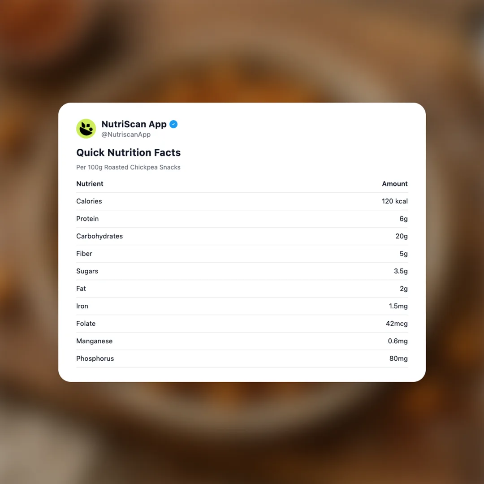Screen dimensions: 484x484
Task: Click the Phosphorus row label
Action: click(x=95, y=359)
